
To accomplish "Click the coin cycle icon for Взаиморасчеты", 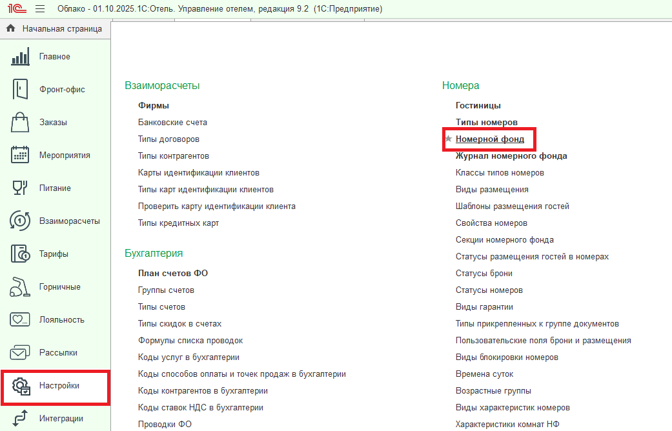I will [20, 221].
